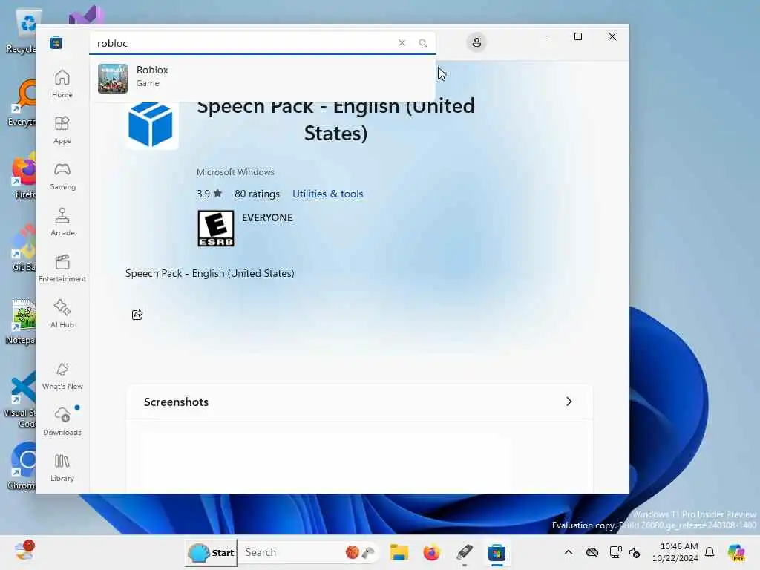Open the Gaming section
The image size is (760, 570).
click(x=62, y=176)
